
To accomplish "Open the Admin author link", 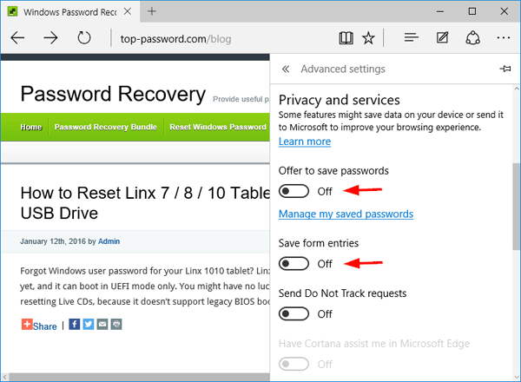I will (109, 241).
